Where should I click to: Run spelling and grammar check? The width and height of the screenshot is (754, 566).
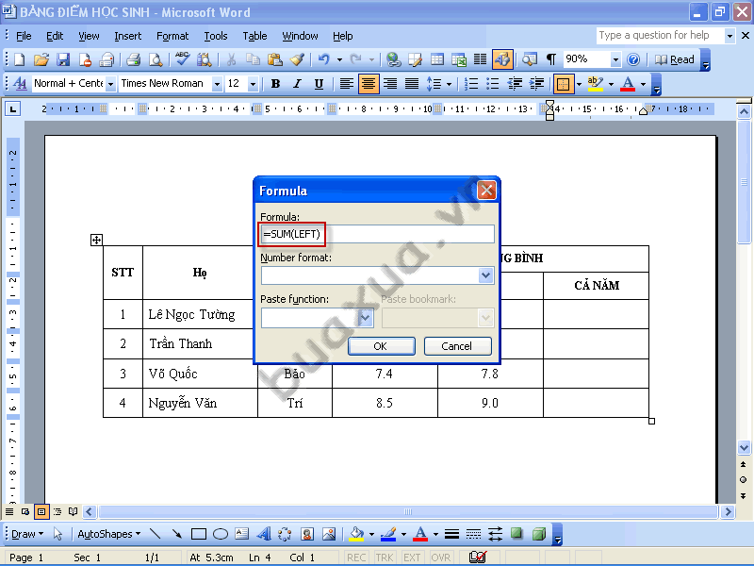click(182, 59)
